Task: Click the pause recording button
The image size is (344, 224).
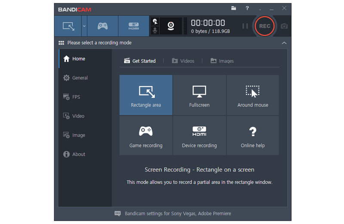Action: pos(245,26)
